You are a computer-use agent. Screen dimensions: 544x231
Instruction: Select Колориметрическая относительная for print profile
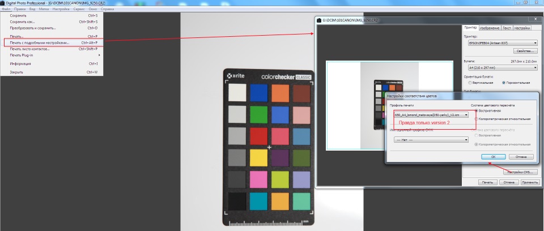click(x=503, y=119)
